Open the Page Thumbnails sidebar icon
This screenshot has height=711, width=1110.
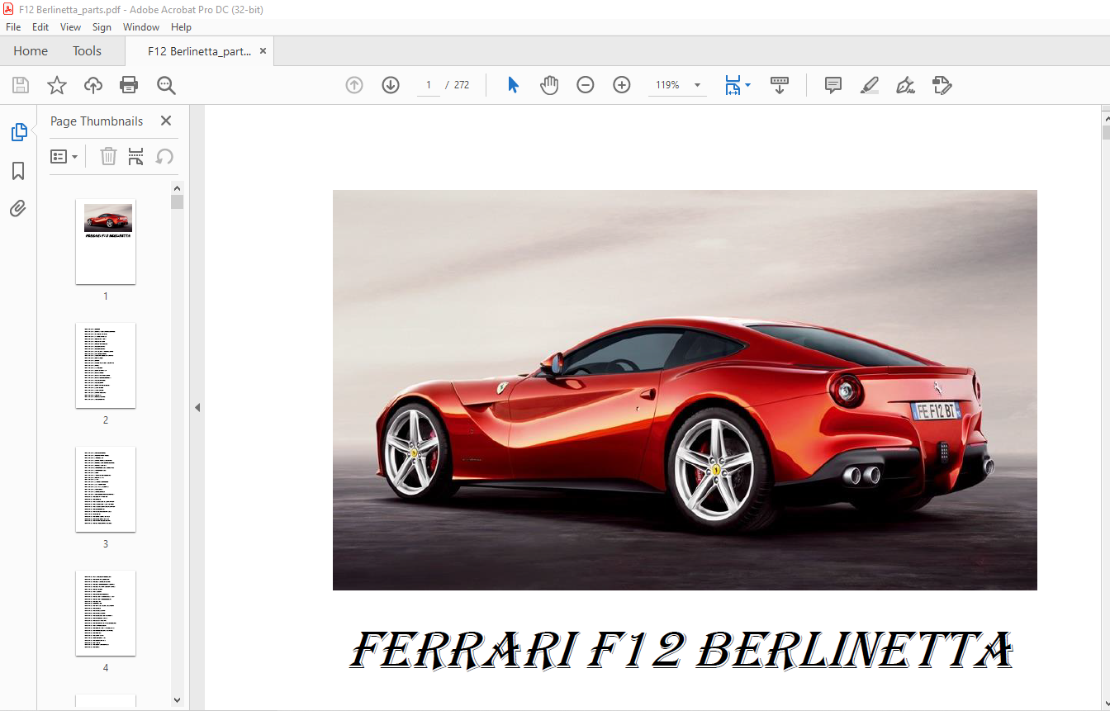coord(18,132)
